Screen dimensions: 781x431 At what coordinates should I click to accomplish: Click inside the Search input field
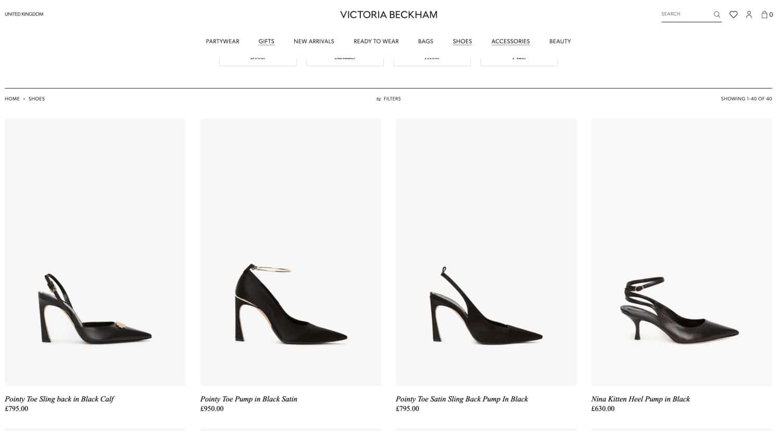click(x=685, y=14)
